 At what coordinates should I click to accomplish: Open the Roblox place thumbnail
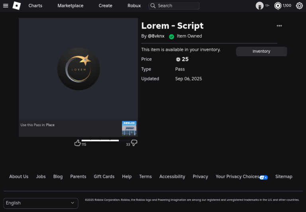[129, 128]
